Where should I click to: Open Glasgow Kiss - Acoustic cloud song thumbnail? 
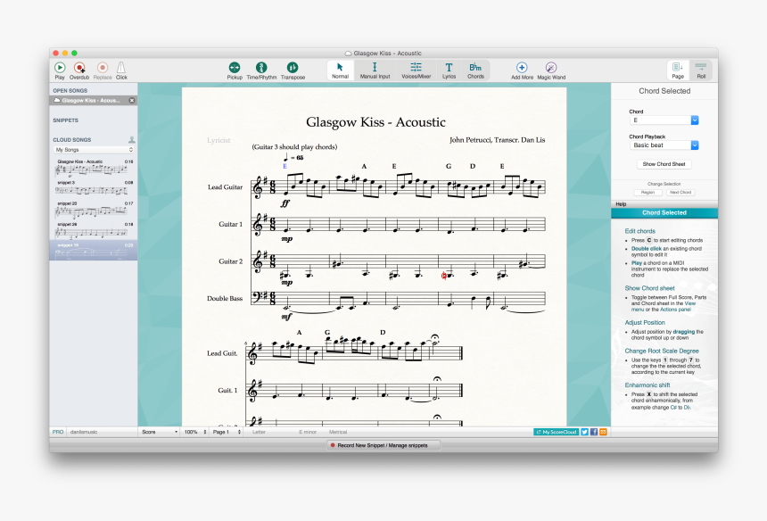(93, 168)
